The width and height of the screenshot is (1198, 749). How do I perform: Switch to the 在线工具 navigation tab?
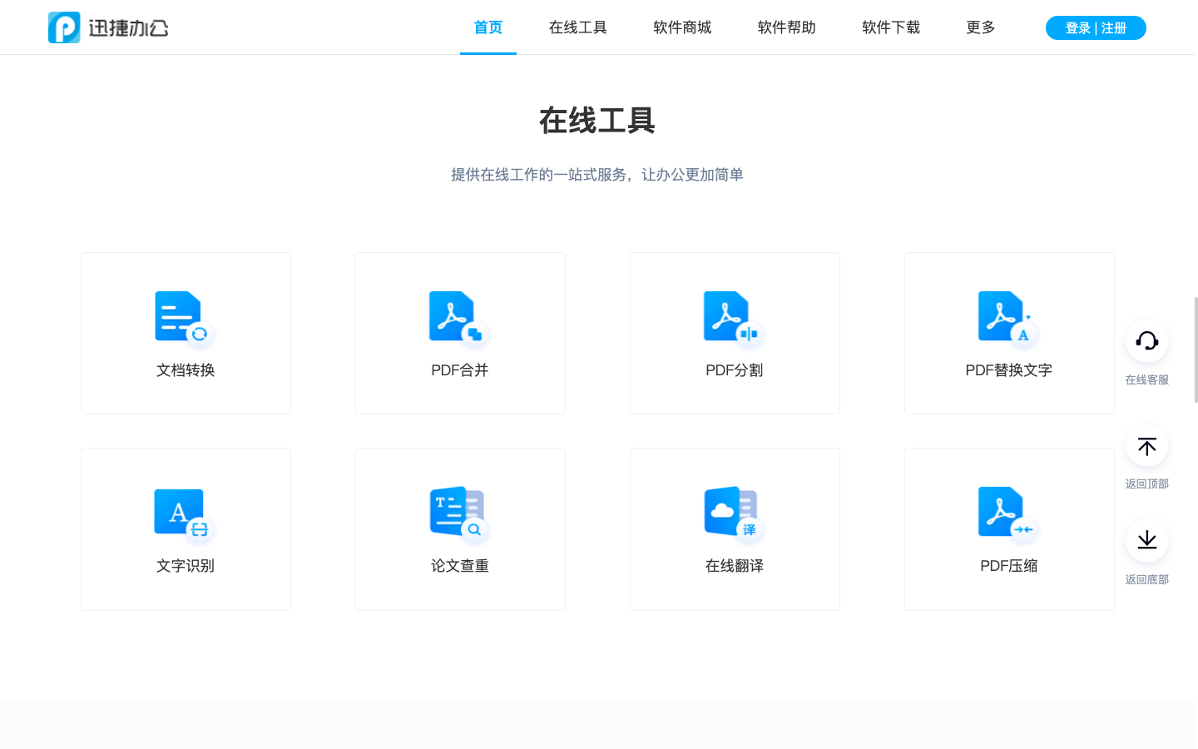(x=577, y=27)
